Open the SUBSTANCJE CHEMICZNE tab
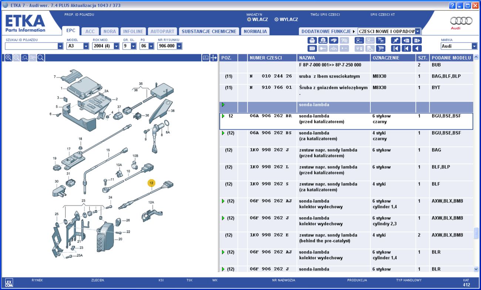This screenshot has width=481, height=290. [209, 31]
